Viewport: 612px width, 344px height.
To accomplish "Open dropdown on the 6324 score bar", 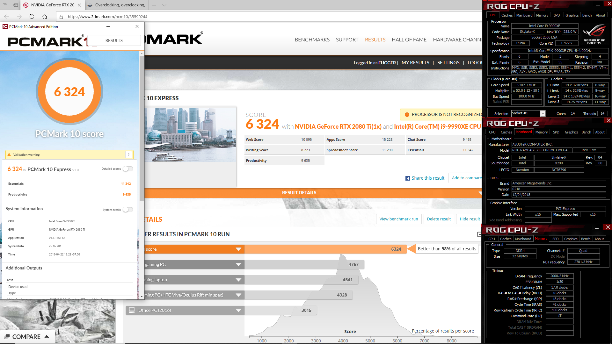I will pos(238,249).
